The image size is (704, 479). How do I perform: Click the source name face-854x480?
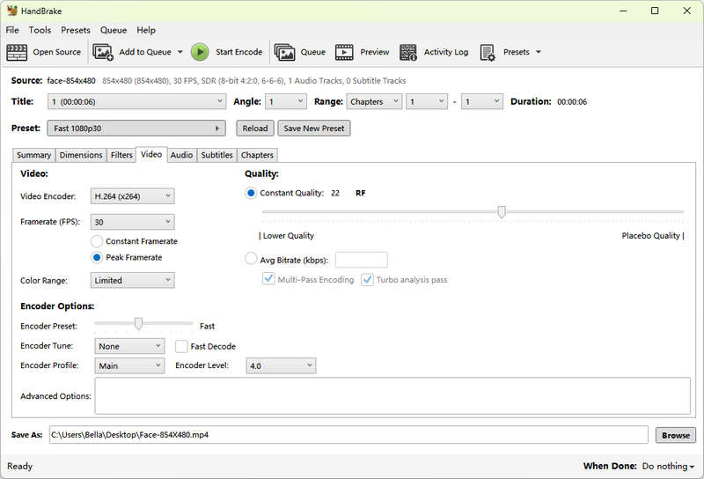(71, 81)
